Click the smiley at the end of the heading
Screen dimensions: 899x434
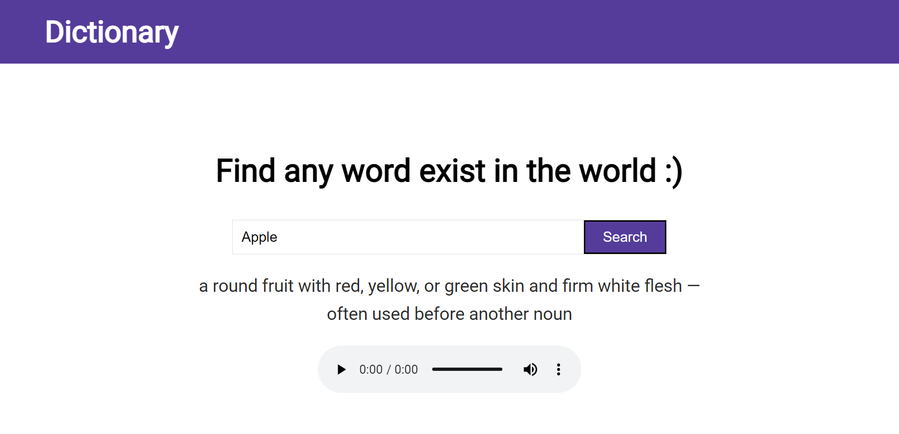click(674, 172)
